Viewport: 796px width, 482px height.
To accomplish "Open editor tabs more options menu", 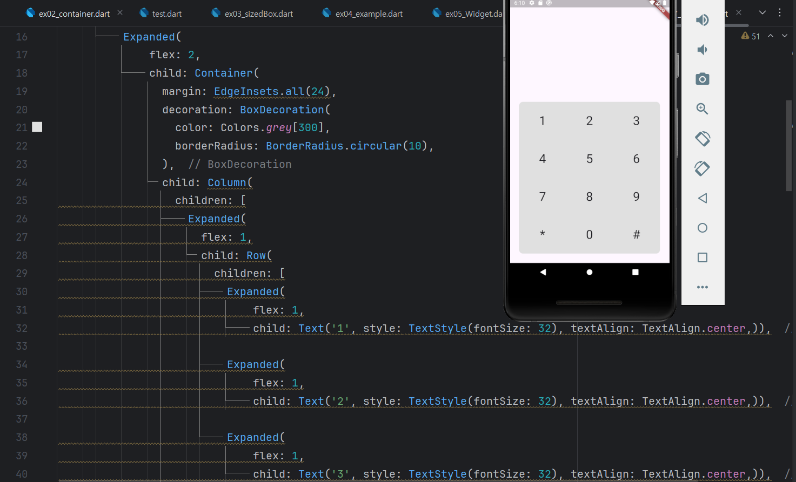I will point(780,12).
